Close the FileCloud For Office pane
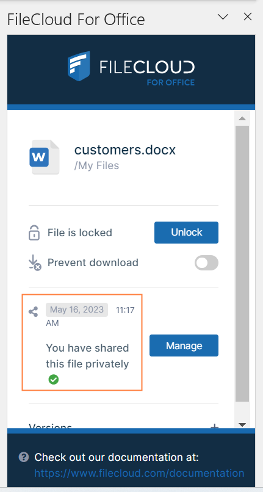This screenshot has height=492, width=263. click(248, 17)
